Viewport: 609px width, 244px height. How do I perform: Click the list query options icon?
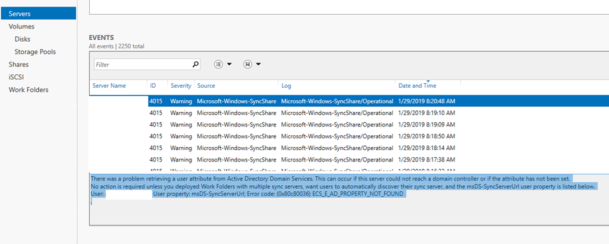click(219, 64)
